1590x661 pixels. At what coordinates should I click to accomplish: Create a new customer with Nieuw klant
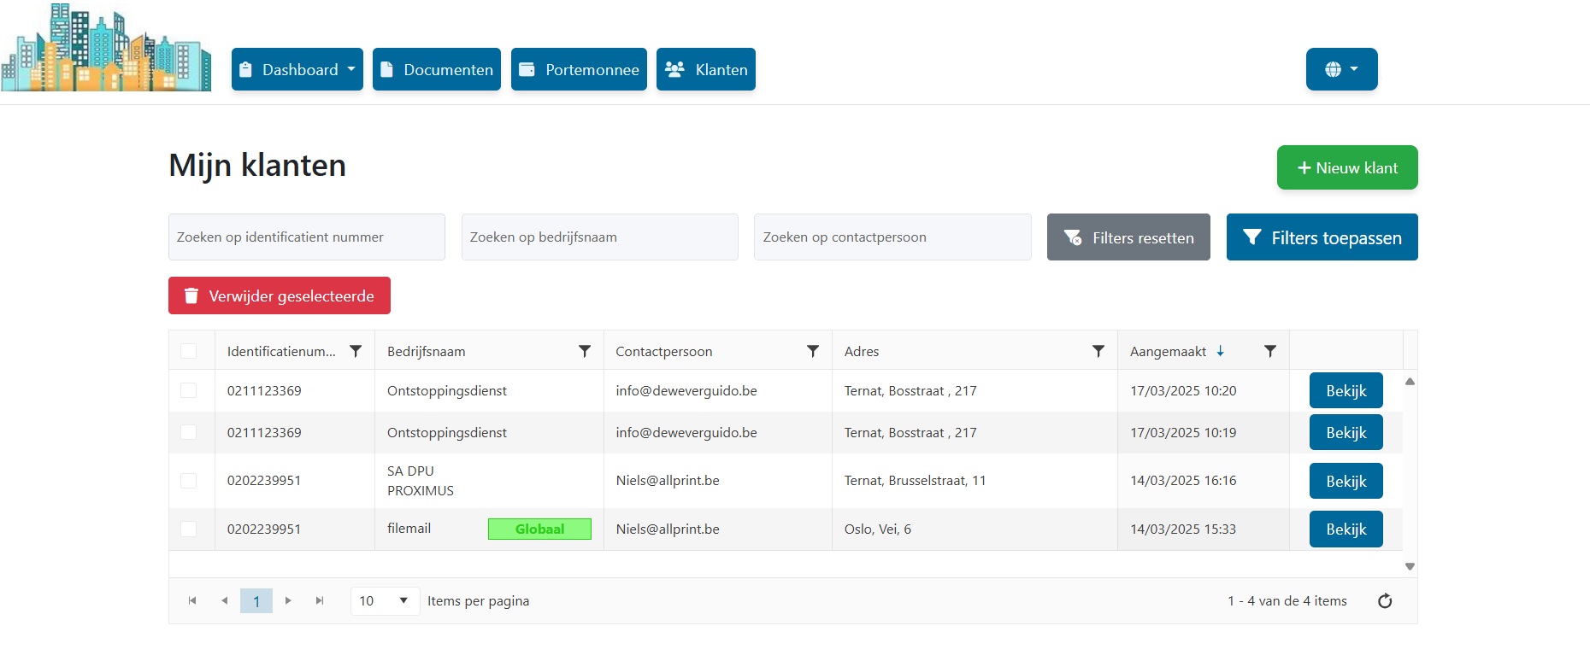coord(1347,167)
